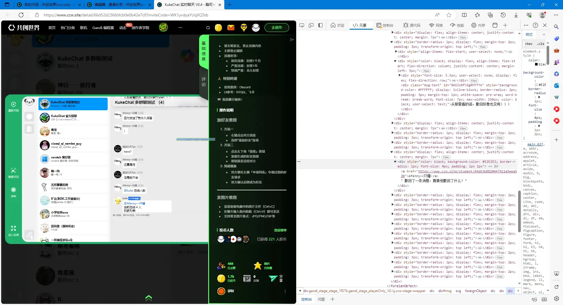Click the search icon in 共创世界 navbar
Viewport: 563px width, 305px height.
(208, 28)
